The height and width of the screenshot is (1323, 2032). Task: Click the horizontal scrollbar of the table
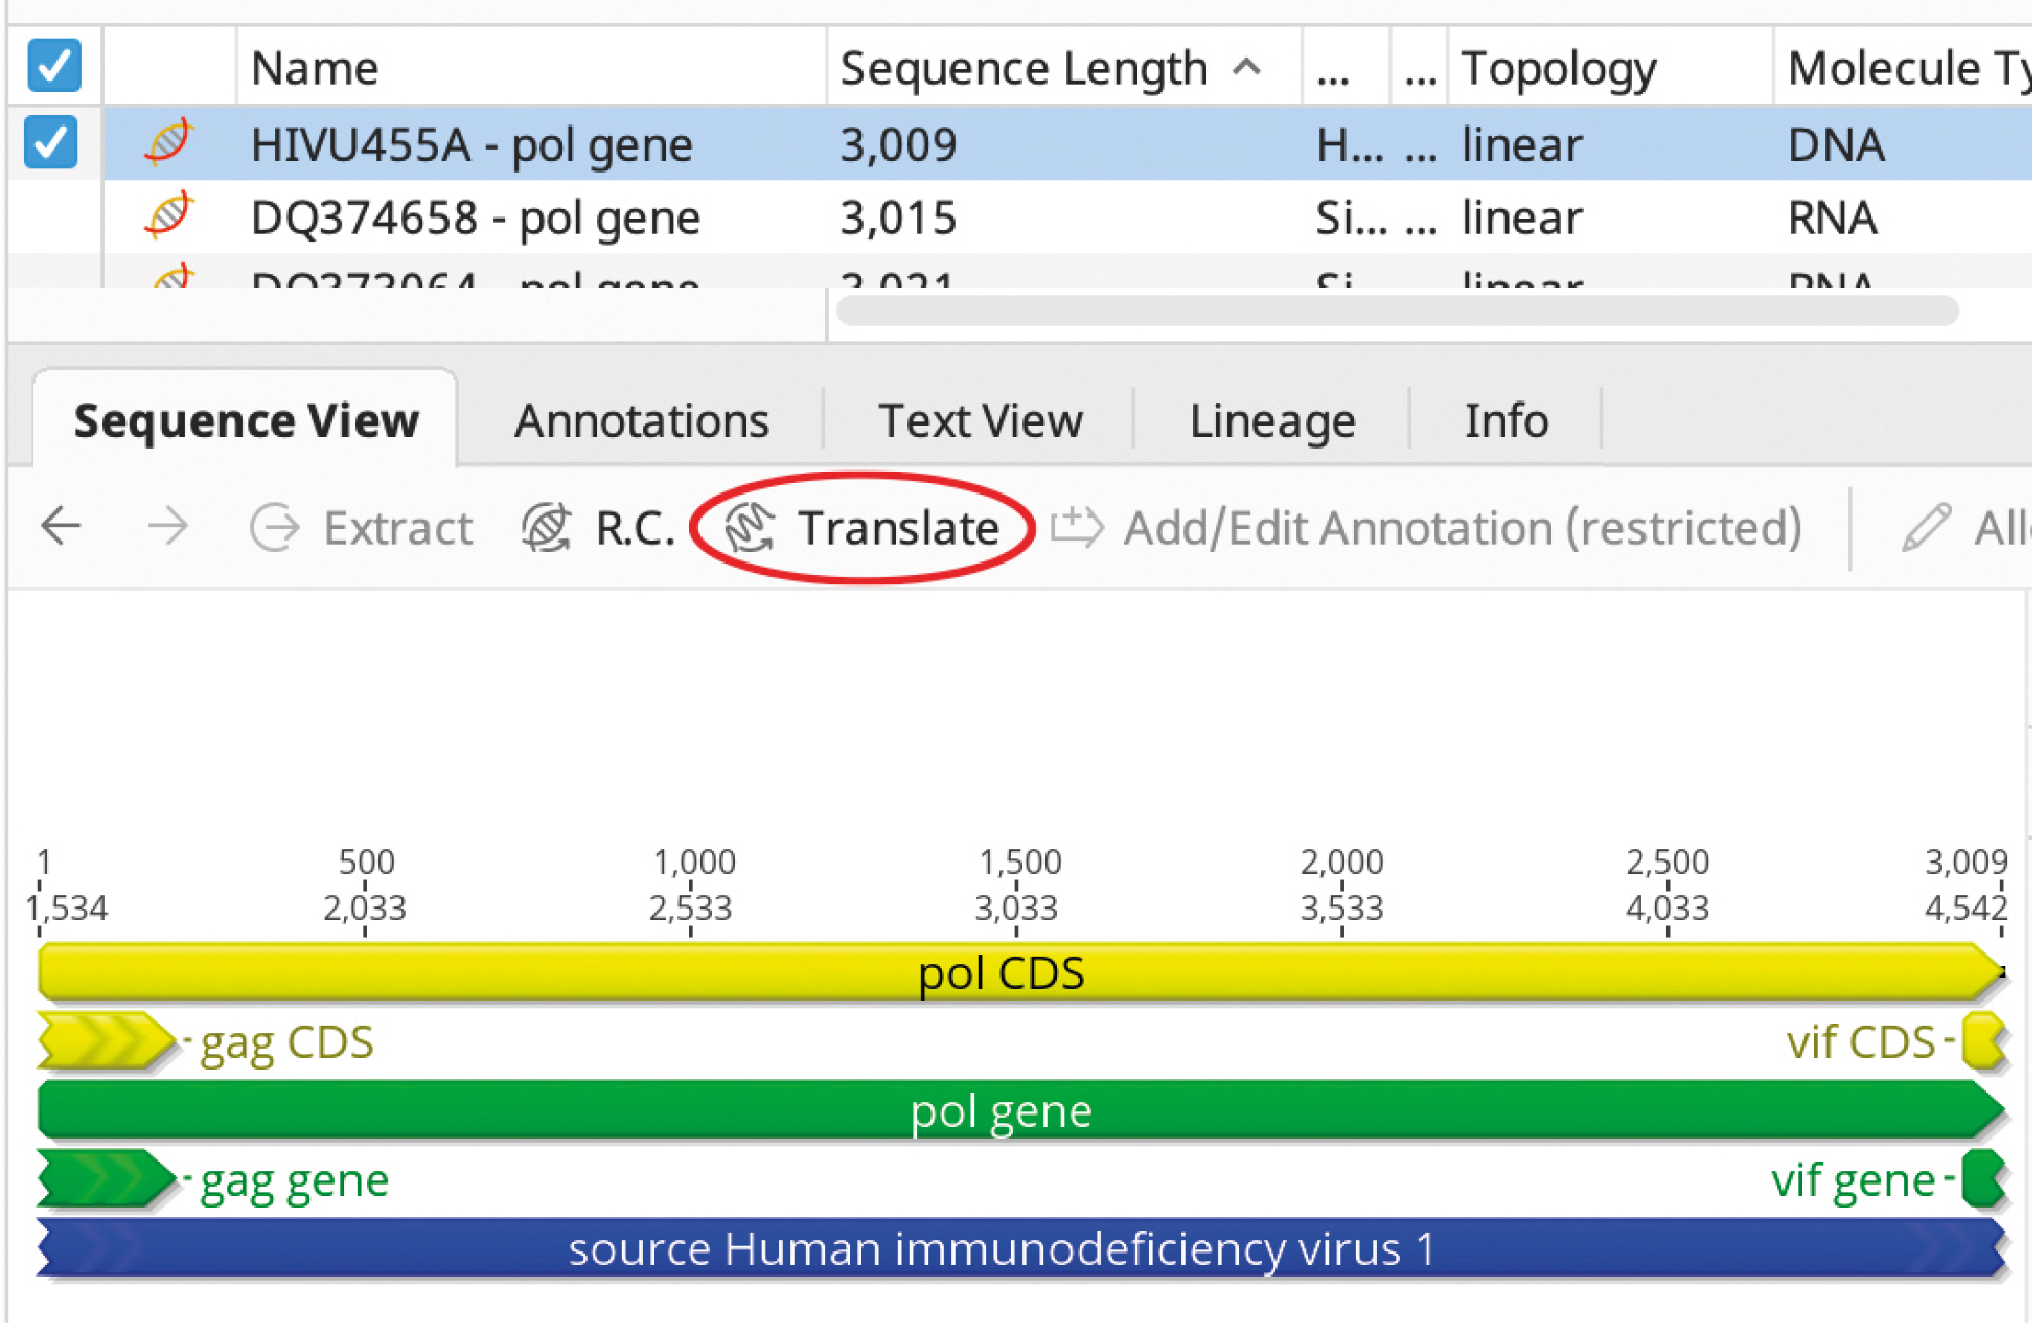(1397, 311)
